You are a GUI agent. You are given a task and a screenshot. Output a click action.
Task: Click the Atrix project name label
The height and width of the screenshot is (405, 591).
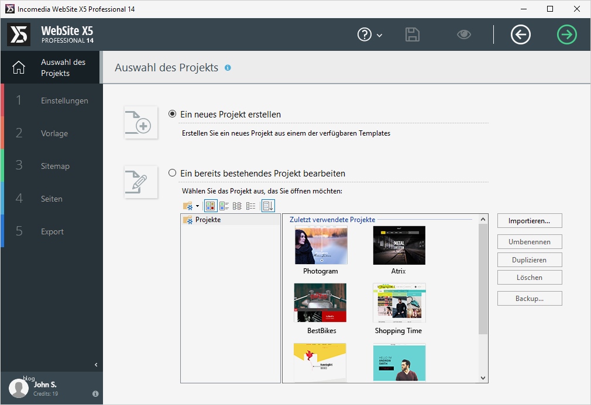(x=398, y=271)
